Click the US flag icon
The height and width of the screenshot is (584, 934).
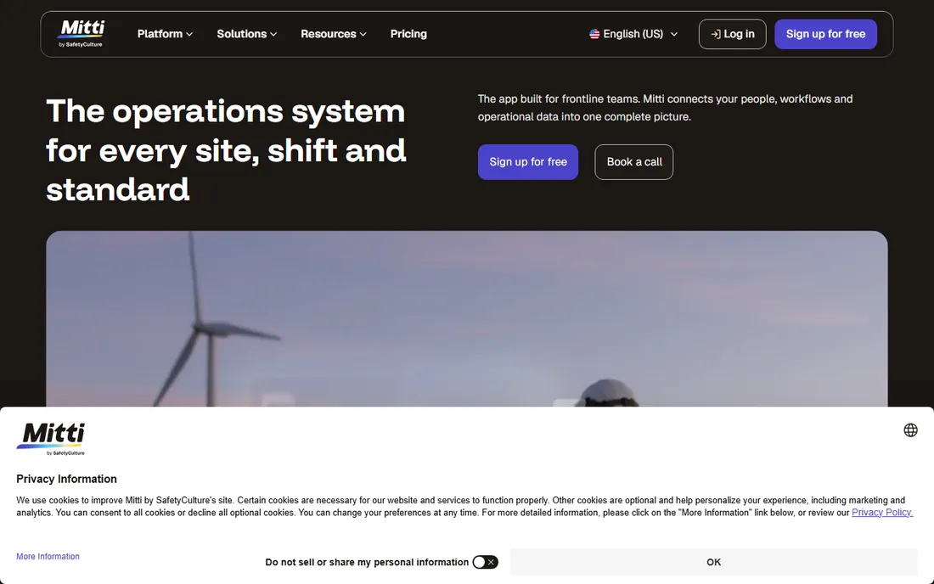(594, 34)
